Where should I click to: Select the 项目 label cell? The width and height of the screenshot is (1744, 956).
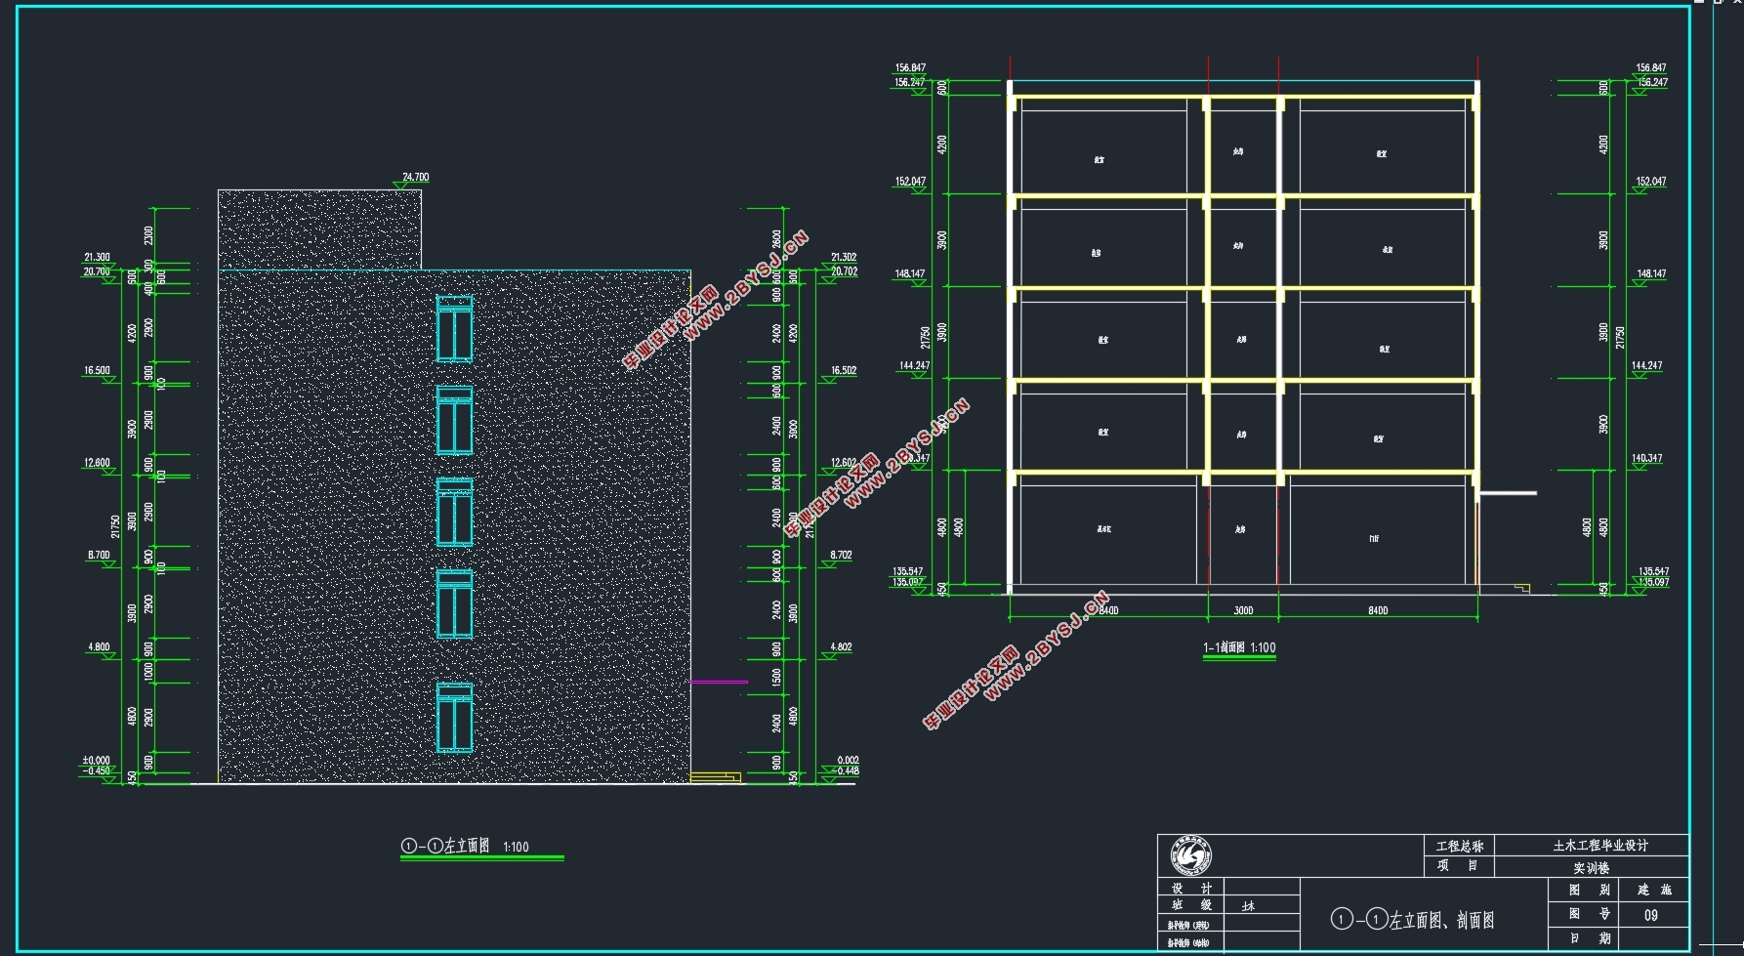tap(1459, 866)
